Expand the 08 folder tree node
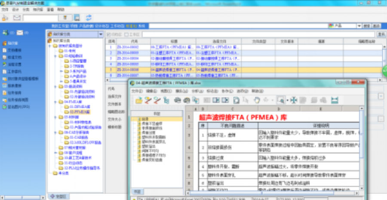Image resolution: width=387 pixels, height=200 pixels. coord(55,153)
